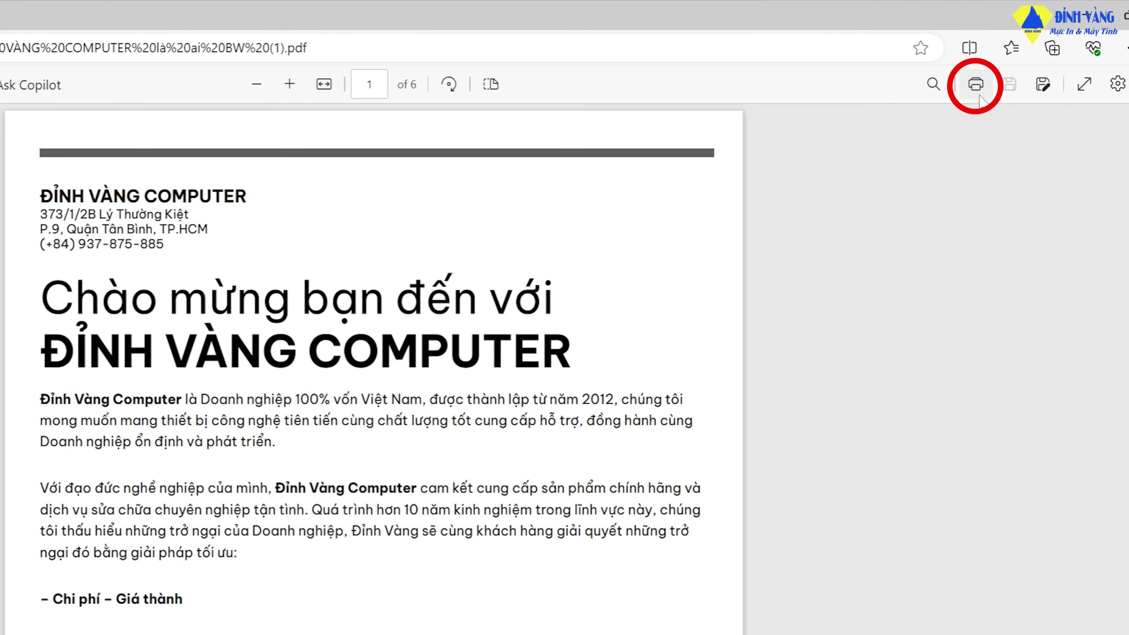Click address line "373/1/2B Lý Thường Kiệt"
Image resolution: width=1129 pixels, height=635 pixels.
pyautogui.click(x=114, y=214)
